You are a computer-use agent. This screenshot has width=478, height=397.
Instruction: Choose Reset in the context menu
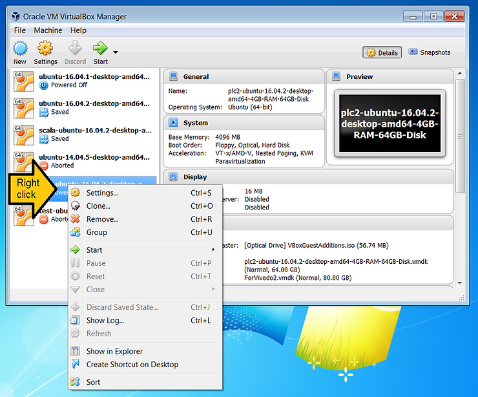pyautogui.click(x=145, y=276)
